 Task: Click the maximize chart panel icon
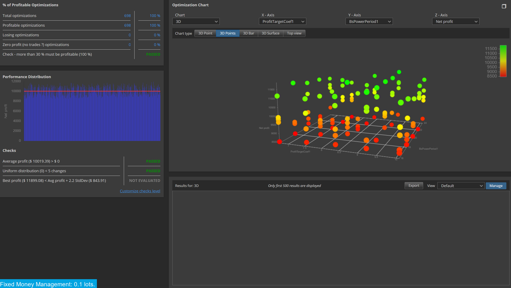tap(504, 6)
